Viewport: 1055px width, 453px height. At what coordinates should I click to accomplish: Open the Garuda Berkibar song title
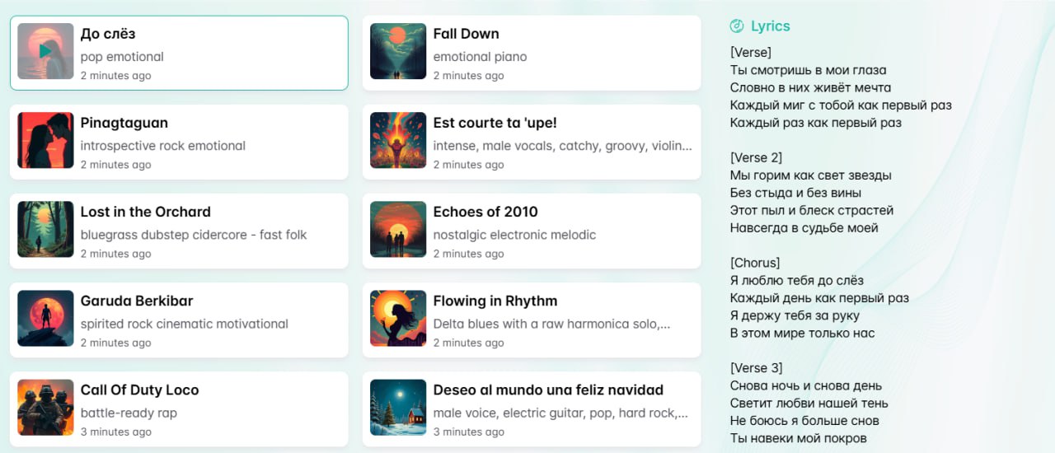click(137, 301)
